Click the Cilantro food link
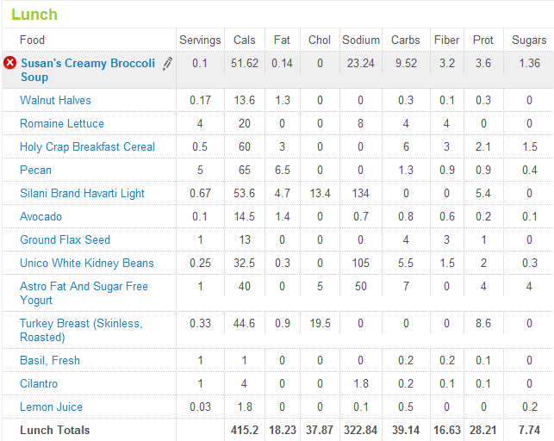The image size is (554, 441). (40, 383)
